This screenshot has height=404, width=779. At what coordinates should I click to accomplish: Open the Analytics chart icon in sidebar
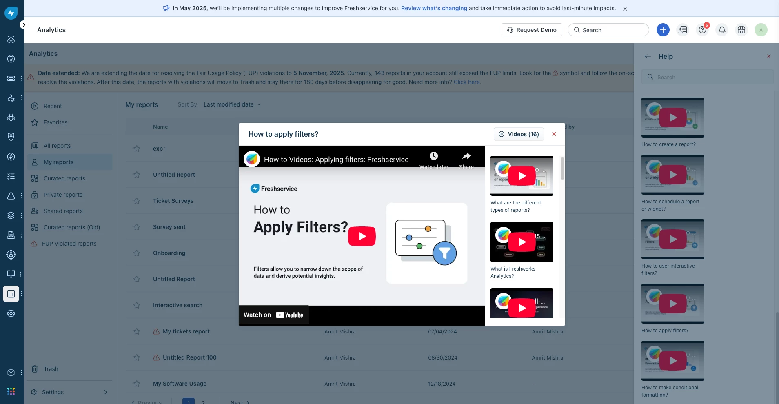11,294
